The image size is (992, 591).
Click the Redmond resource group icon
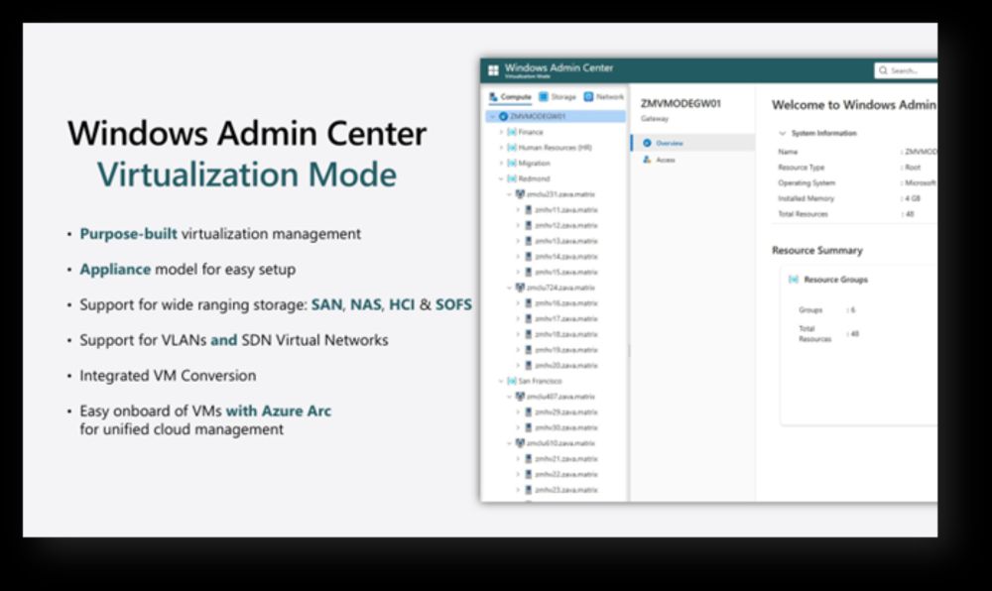point(512,178)
